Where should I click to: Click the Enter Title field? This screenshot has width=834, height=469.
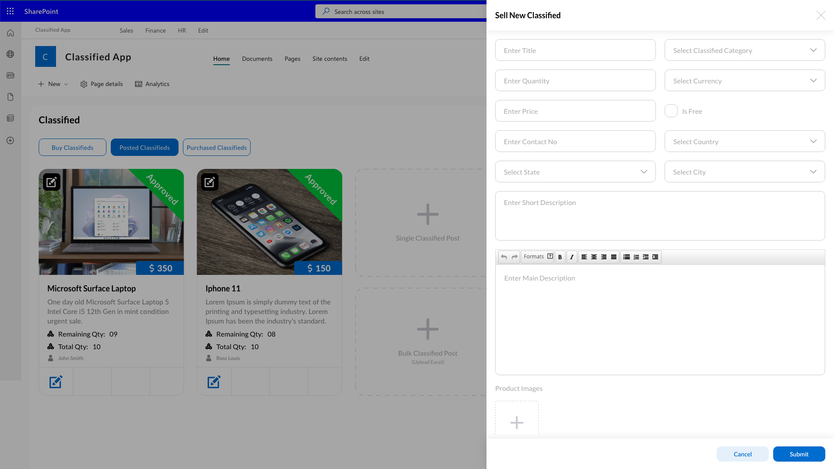576,50
